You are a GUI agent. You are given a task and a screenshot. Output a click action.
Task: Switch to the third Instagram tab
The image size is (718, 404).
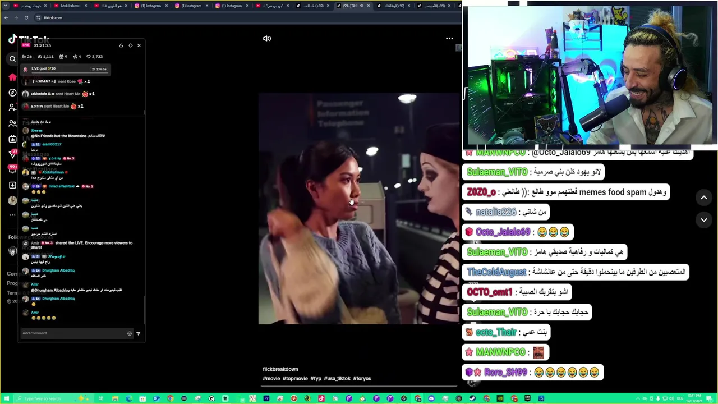point(231,6)
